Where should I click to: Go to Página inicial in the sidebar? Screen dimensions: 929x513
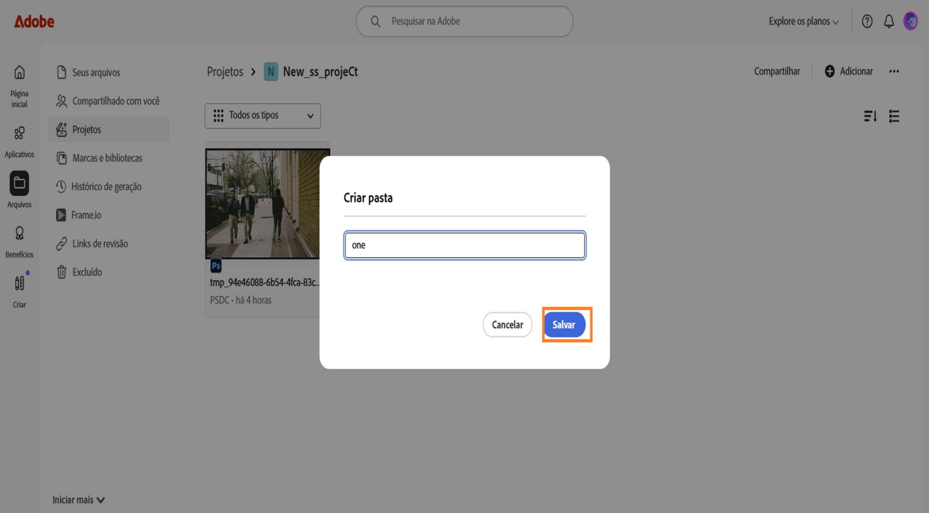pos(19,87)
